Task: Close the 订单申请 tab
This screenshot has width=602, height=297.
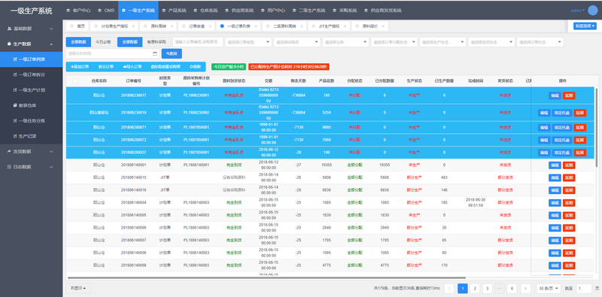Action: [x=210, y=26]
